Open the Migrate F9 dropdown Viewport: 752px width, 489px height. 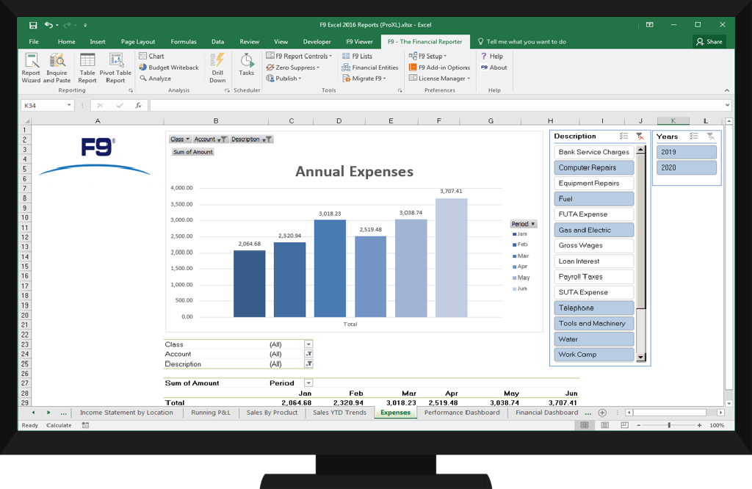[364, 79]
